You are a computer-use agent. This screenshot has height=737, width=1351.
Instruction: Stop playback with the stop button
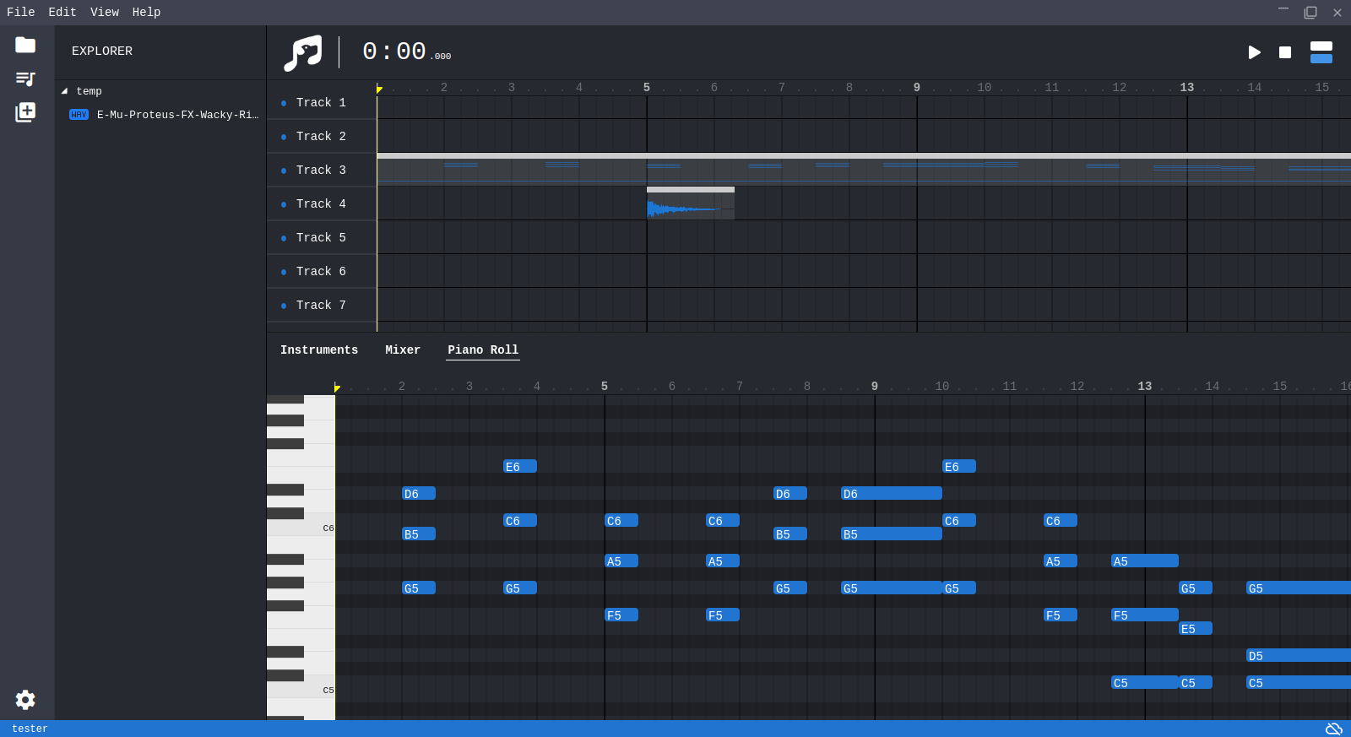(x=1285, y=52)
